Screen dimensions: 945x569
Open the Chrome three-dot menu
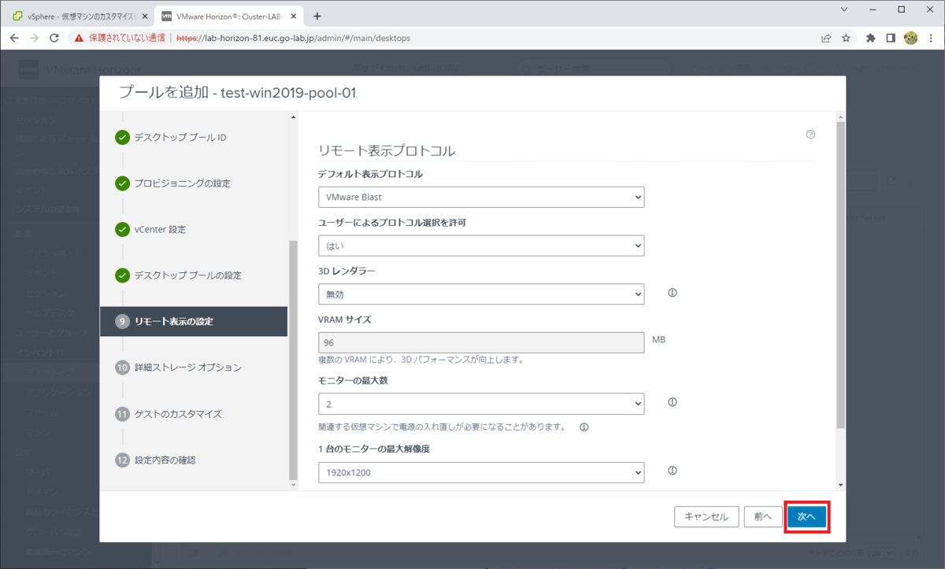[930, 38]
